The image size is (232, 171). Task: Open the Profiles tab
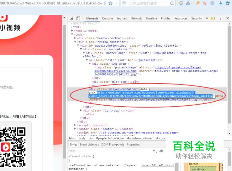[x=166, y=18]
